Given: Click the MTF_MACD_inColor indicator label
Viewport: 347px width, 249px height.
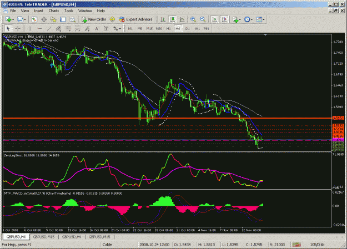Looking at the screenshot, I should point(63,194).
